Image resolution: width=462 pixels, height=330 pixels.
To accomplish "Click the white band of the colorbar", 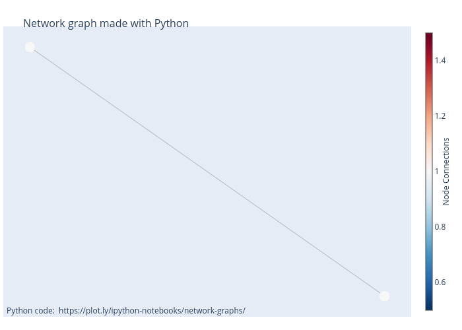I will pos(429,172).
